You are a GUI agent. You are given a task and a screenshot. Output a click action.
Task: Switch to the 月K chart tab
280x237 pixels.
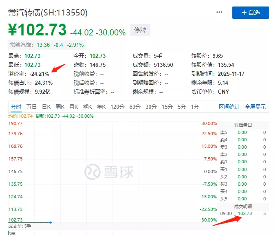coord(74,107)
